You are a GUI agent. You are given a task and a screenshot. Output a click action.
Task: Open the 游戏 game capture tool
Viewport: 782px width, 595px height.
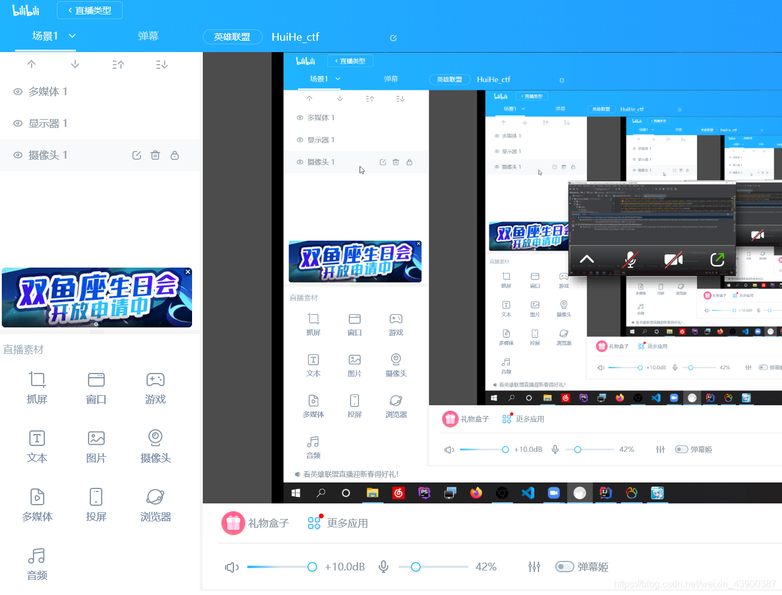pos(155,387)
